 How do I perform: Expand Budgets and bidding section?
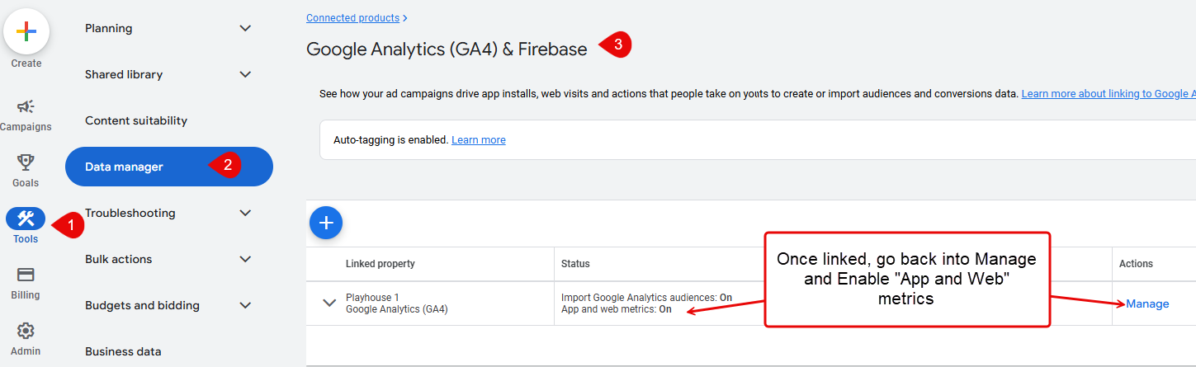(245, 305)
